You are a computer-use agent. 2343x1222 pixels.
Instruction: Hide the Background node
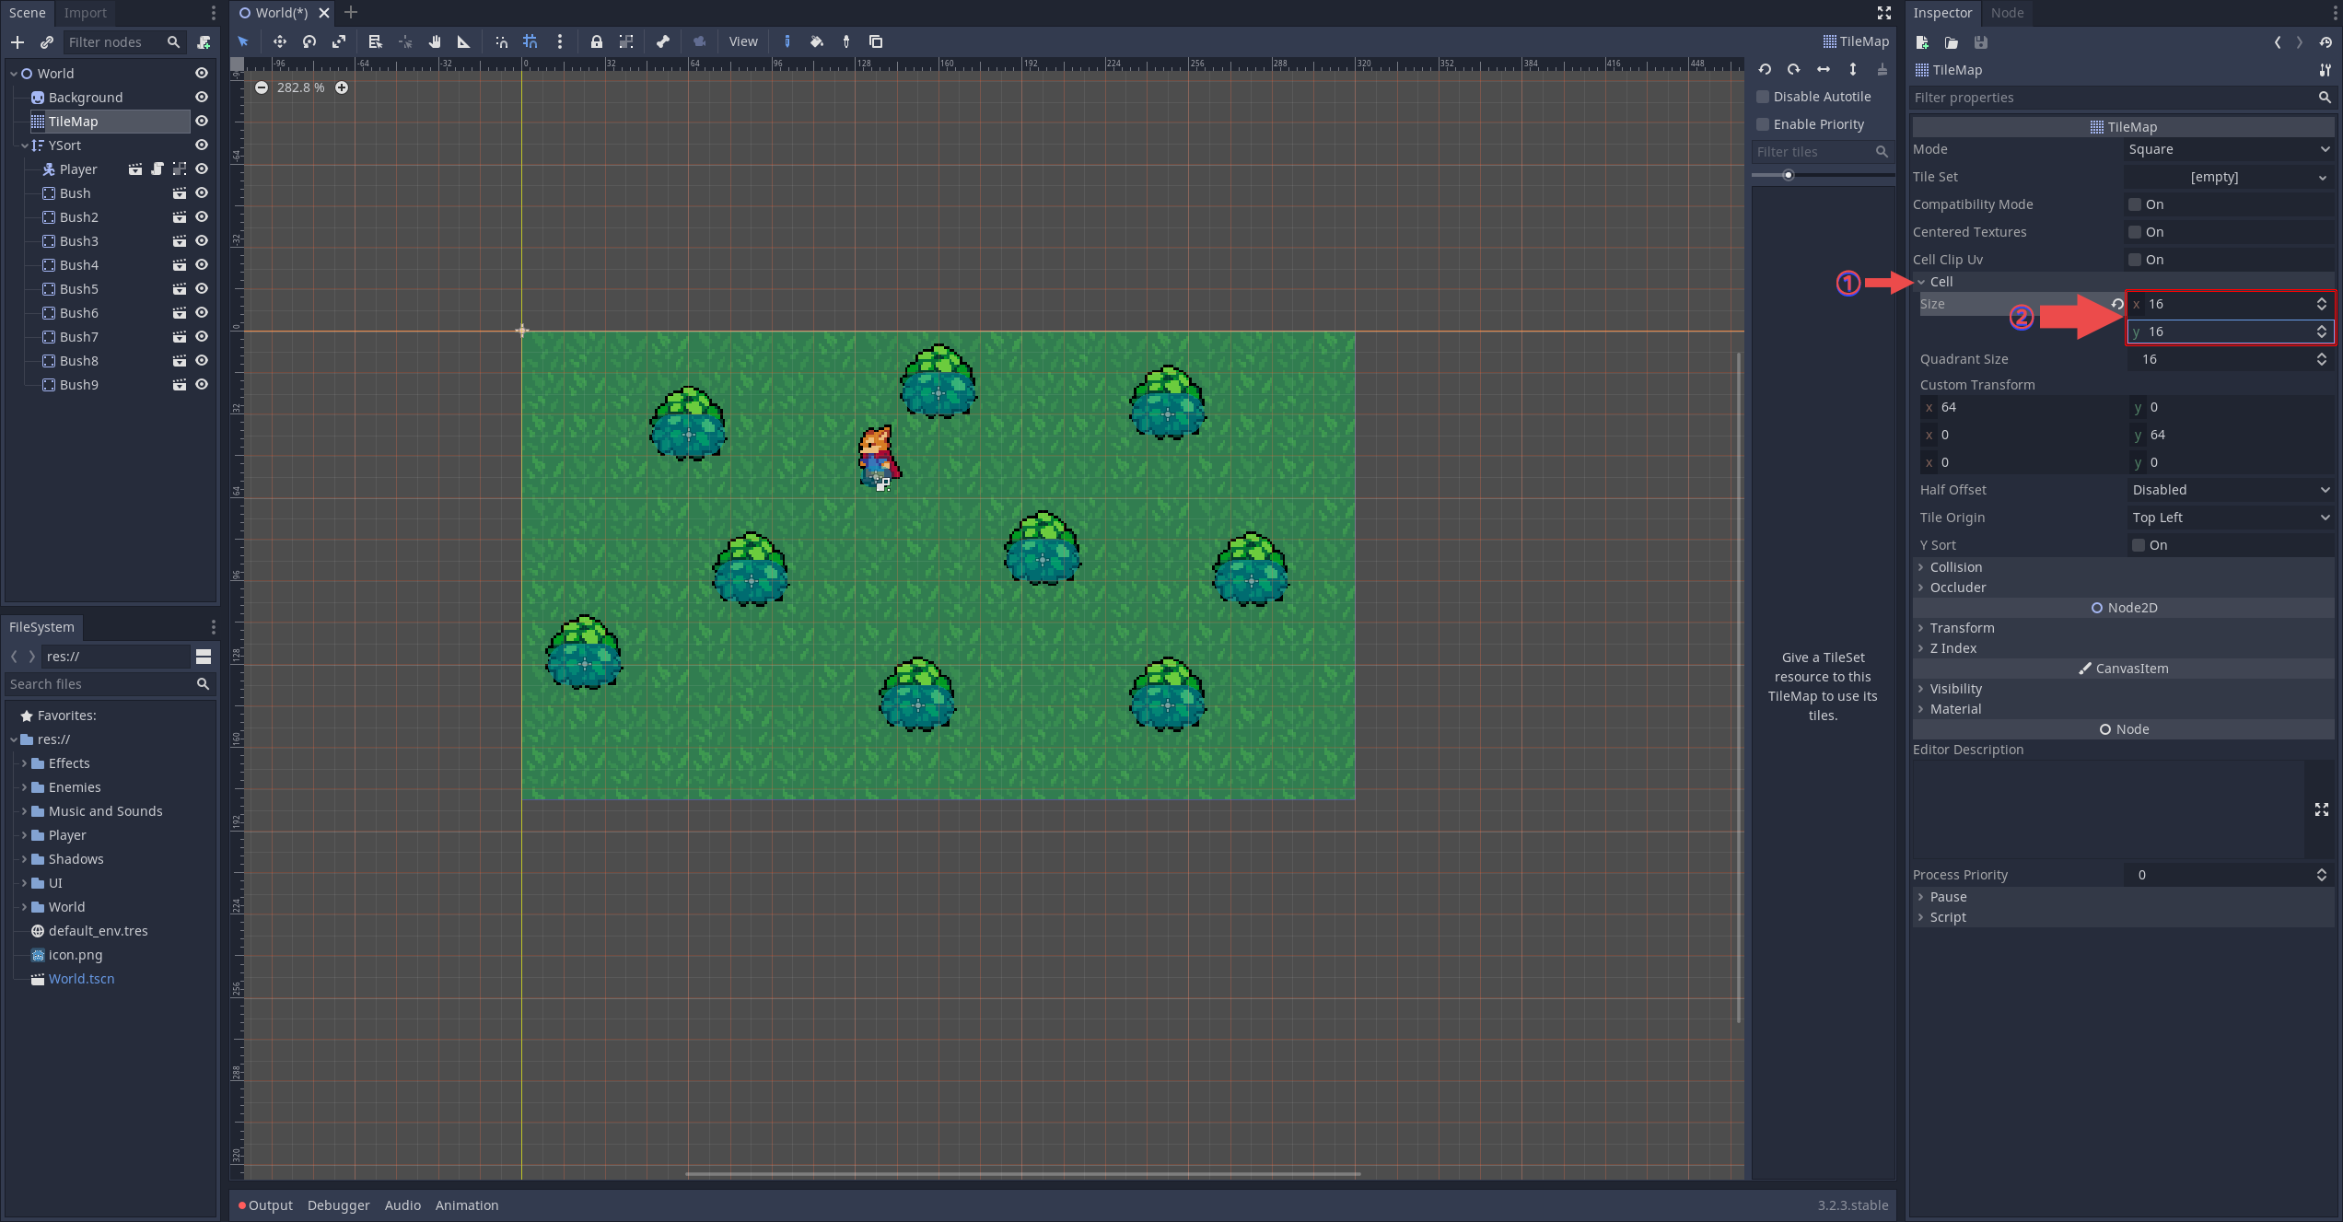click(202, 97)
